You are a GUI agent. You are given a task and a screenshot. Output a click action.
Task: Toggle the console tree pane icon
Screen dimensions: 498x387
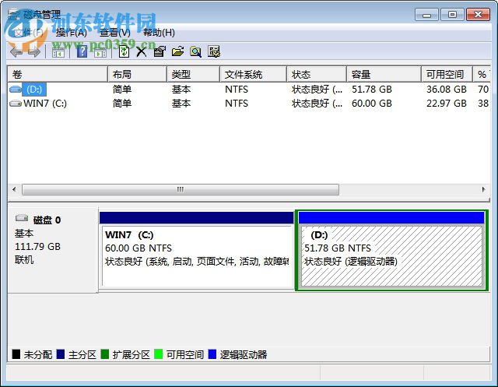coord(58,52)
